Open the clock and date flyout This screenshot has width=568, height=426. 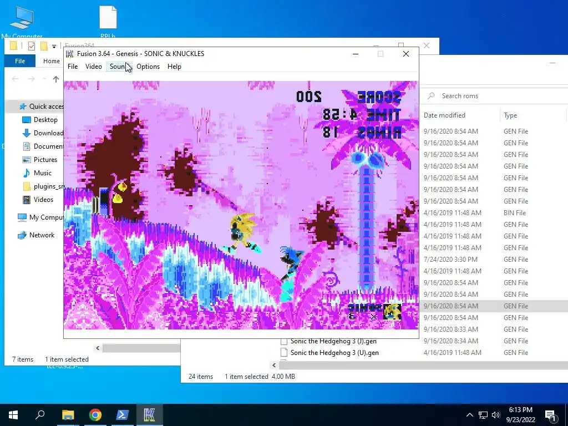520,415
